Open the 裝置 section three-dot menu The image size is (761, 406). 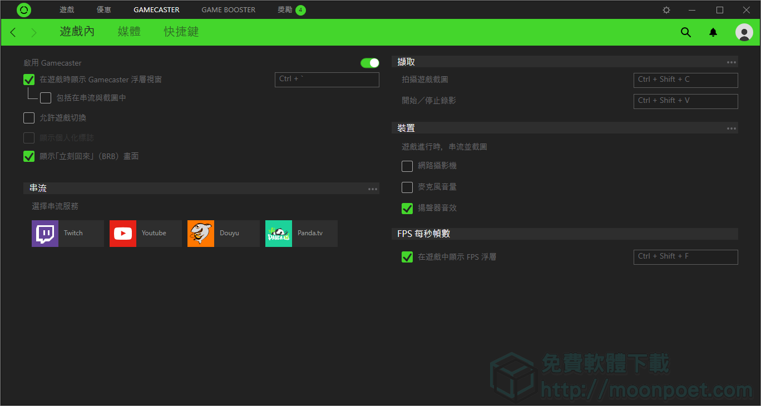tap(732, 128)
